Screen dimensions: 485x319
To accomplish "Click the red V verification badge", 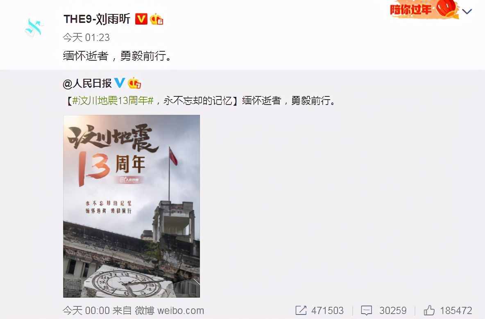I will point(141,19).
